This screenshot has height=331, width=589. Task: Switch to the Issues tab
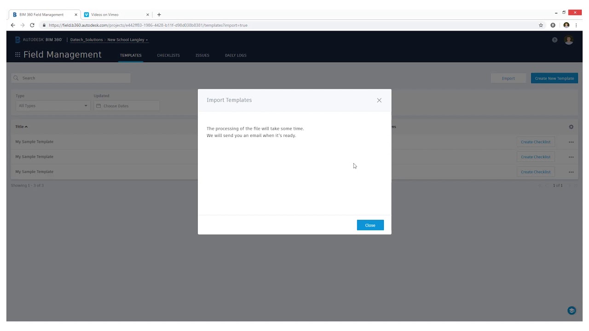(202, 55)
